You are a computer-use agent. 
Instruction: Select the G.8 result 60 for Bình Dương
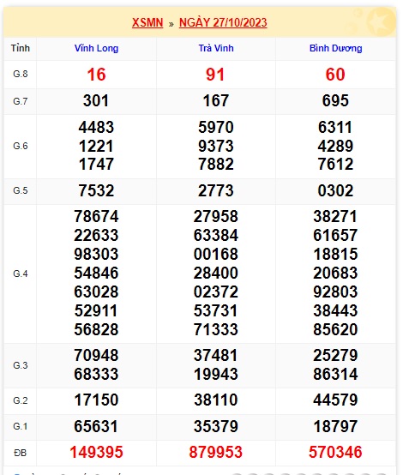[335, 75]
